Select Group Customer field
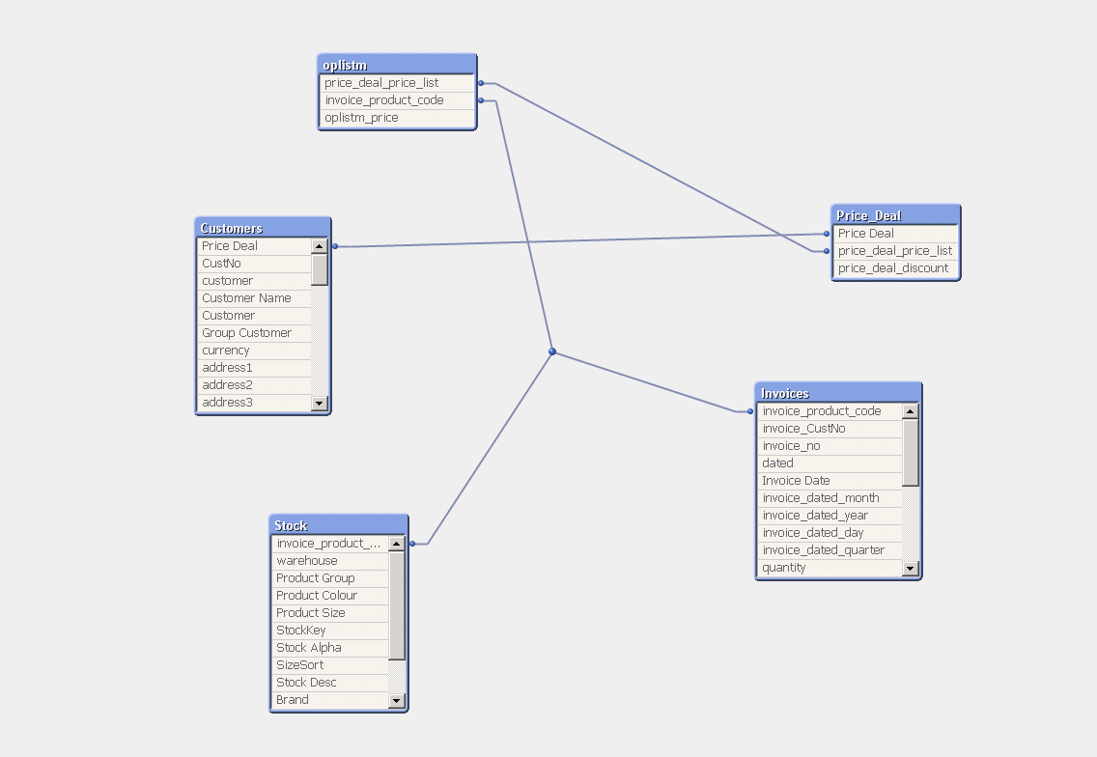Image resolution: width=1097 pixels, height=757 pixels. [254, 333]
